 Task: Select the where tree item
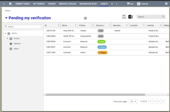(16, 49)
